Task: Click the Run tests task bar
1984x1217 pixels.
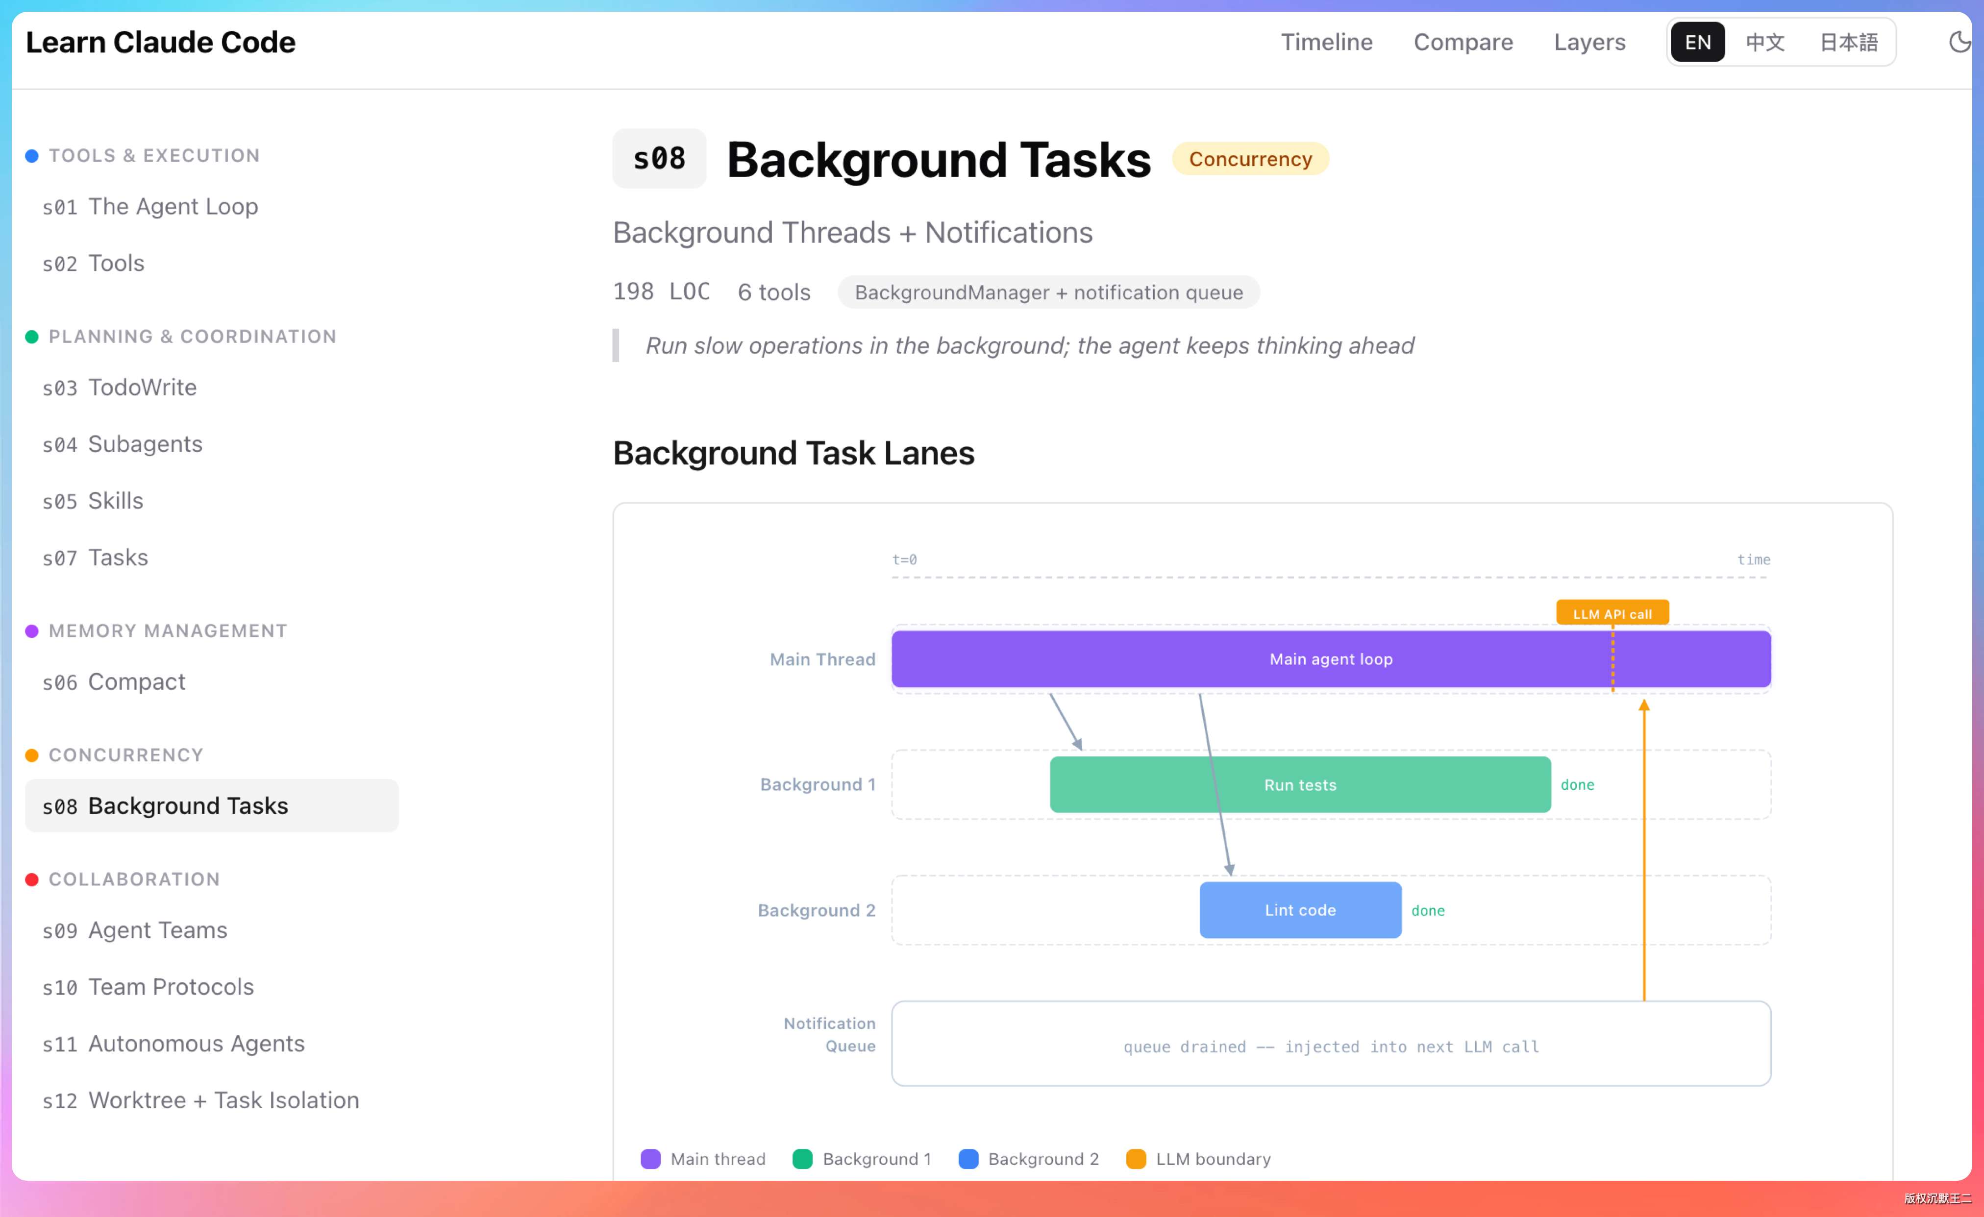Action: [1300, 785]
